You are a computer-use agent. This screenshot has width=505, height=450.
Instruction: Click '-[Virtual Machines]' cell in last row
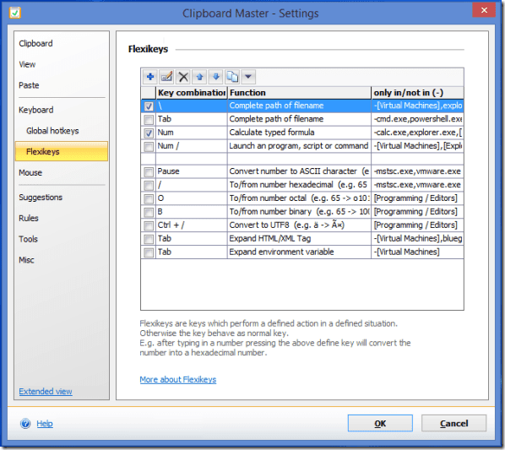[417, 252]
